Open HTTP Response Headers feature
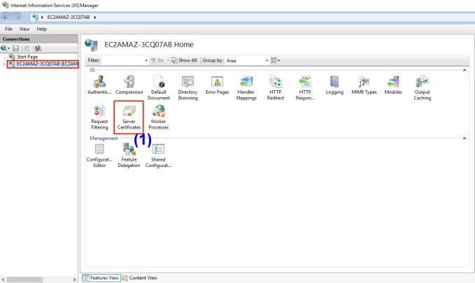 (x=305, y=88)
